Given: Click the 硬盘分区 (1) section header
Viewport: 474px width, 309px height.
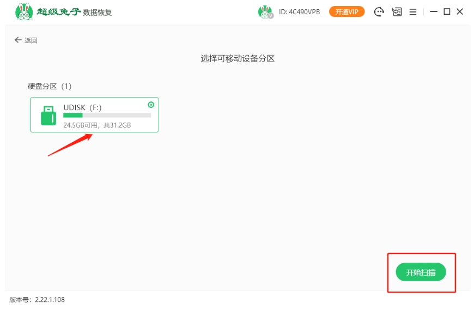Looking at the screenshot, I should coord(50,86).
